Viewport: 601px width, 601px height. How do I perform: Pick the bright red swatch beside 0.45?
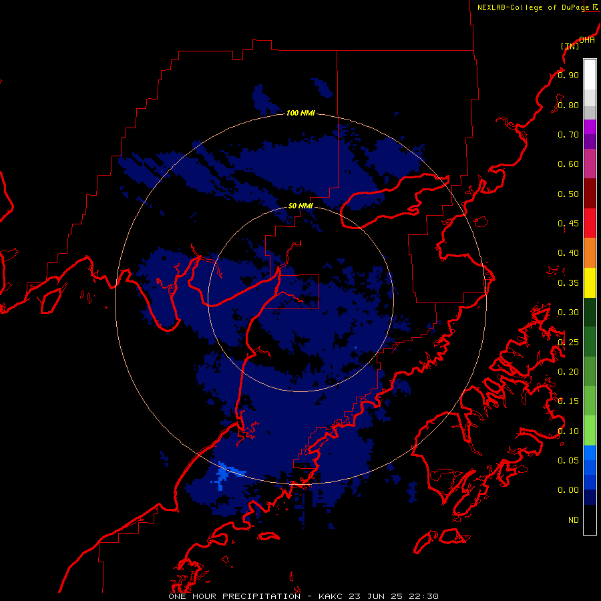[590, 224]
